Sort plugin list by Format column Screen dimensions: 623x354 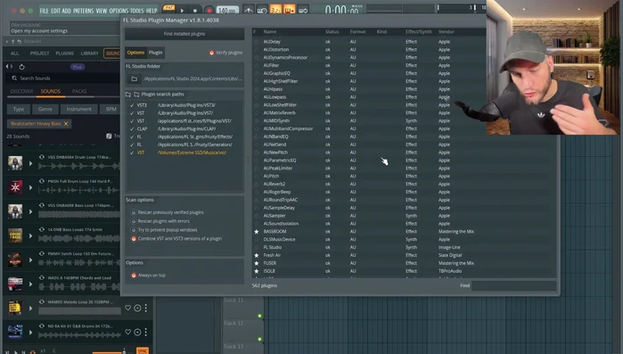click(357, 32)
